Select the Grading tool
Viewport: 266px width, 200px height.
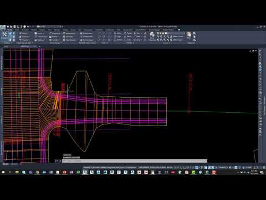39,40
